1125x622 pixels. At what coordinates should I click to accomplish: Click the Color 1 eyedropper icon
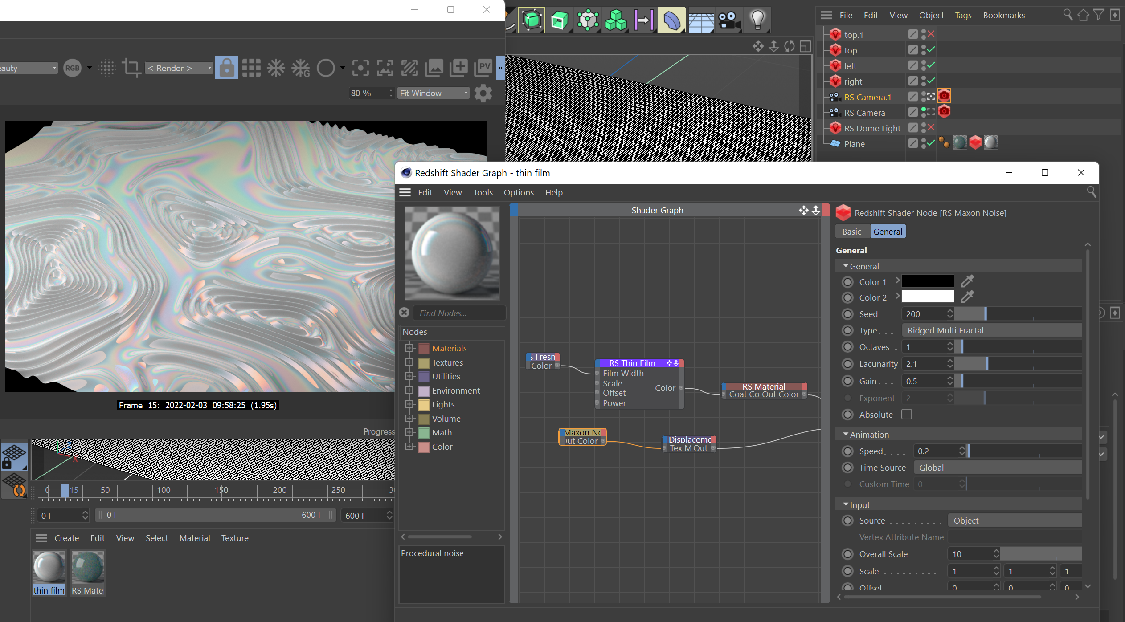point(967,281)
